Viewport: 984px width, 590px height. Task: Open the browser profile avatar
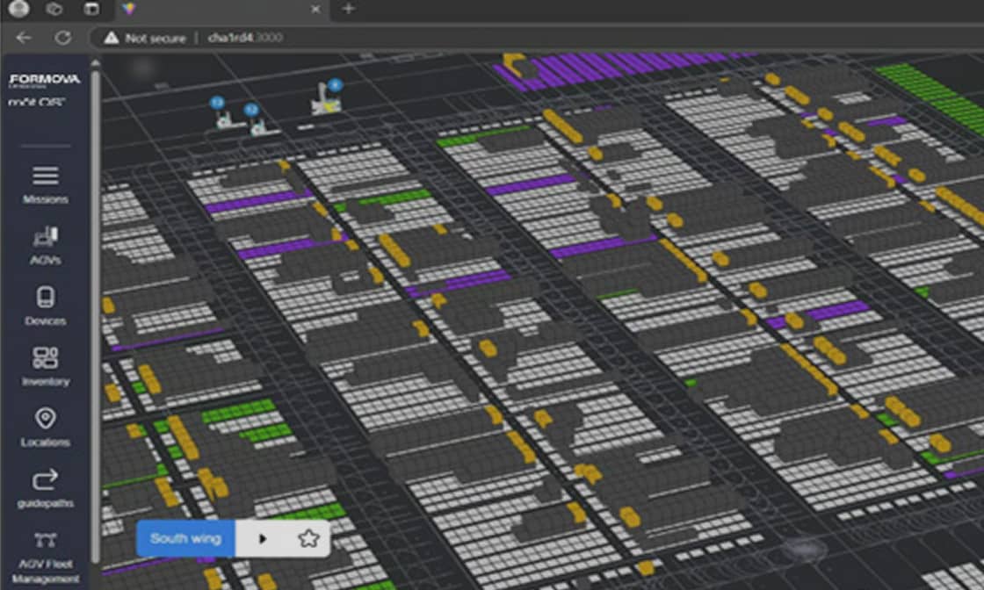(x=18, y=8)
